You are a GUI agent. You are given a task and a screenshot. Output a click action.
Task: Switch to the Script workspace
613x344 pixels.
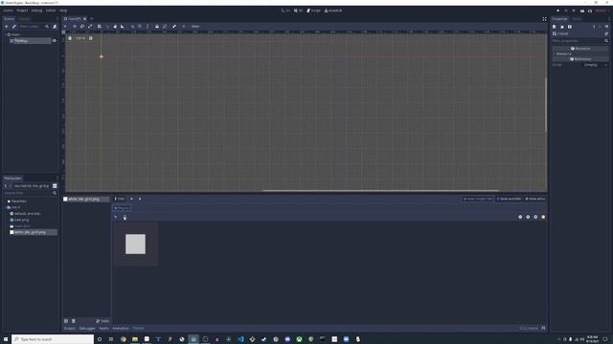point(313,11)
